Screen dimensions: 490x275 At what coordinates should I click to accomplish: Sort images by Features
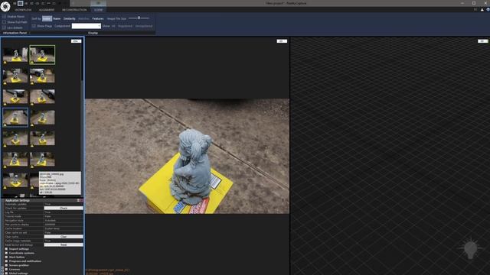coord(98,18)
